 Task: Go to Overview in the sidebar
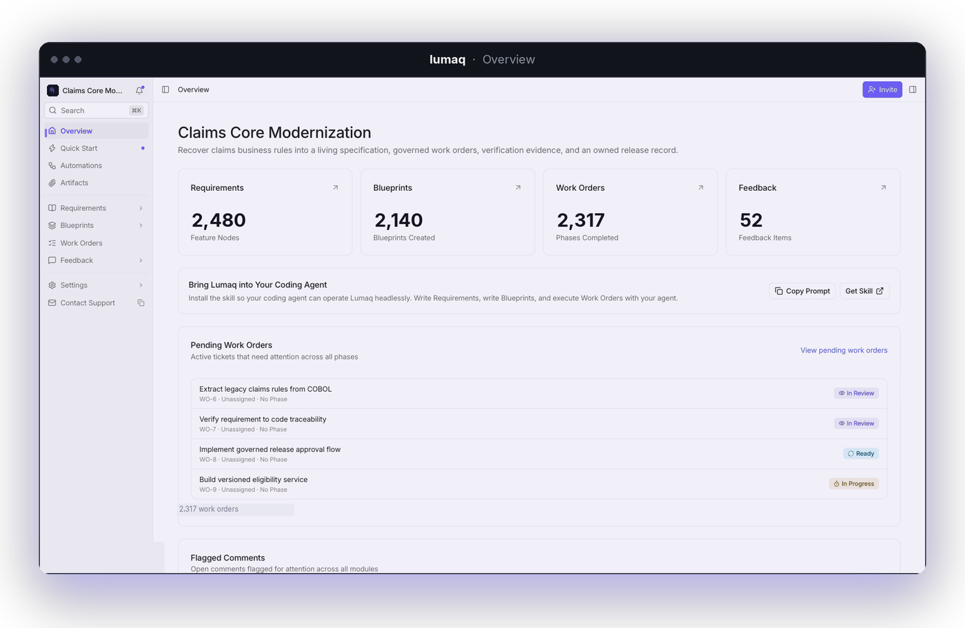pyautogui.click(x=96, y=131)
